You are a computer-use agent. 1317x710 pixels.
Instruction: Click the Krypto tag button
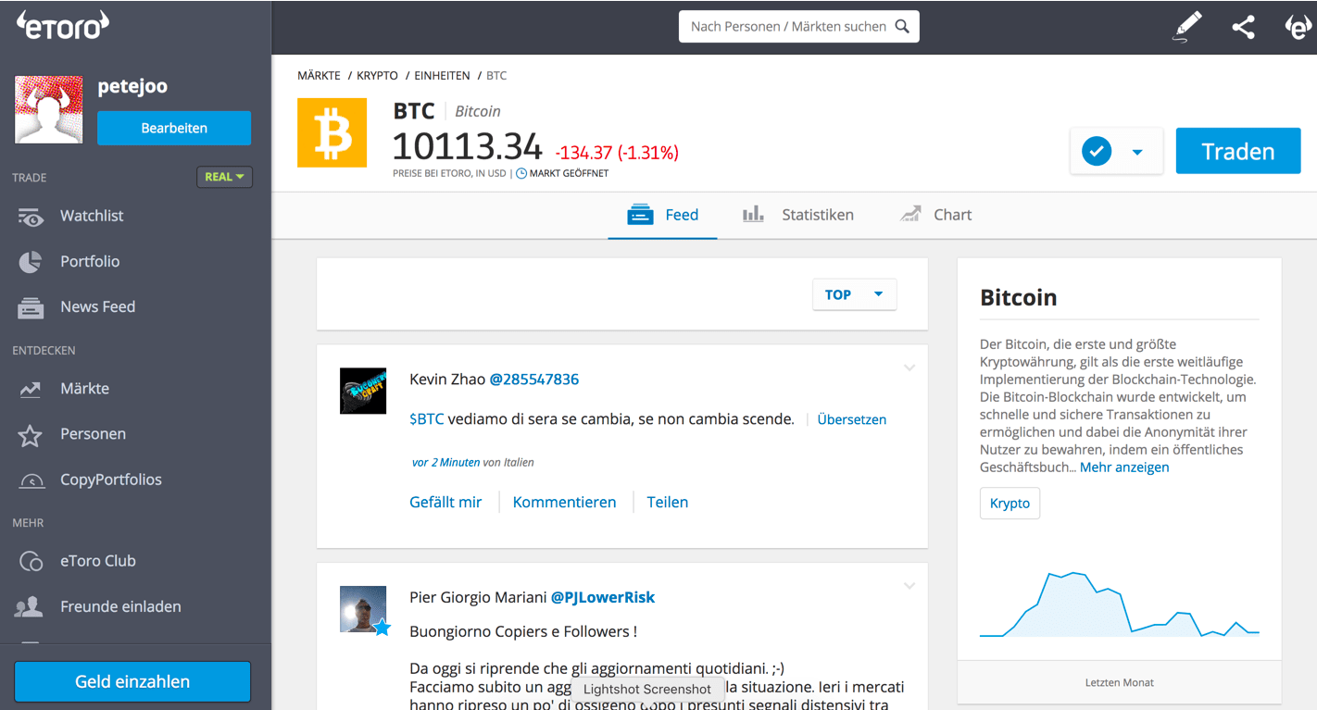click(1010, 504)
